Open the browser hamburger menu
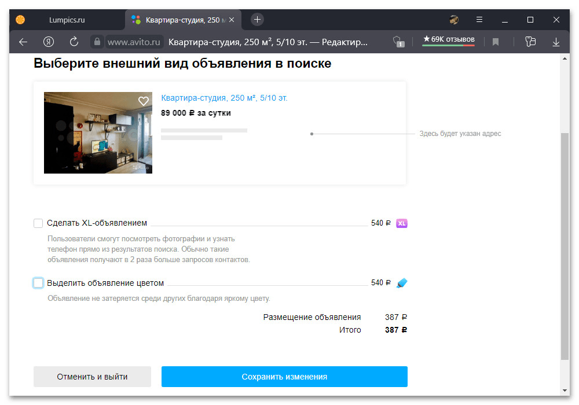 [x=479, y=20]
